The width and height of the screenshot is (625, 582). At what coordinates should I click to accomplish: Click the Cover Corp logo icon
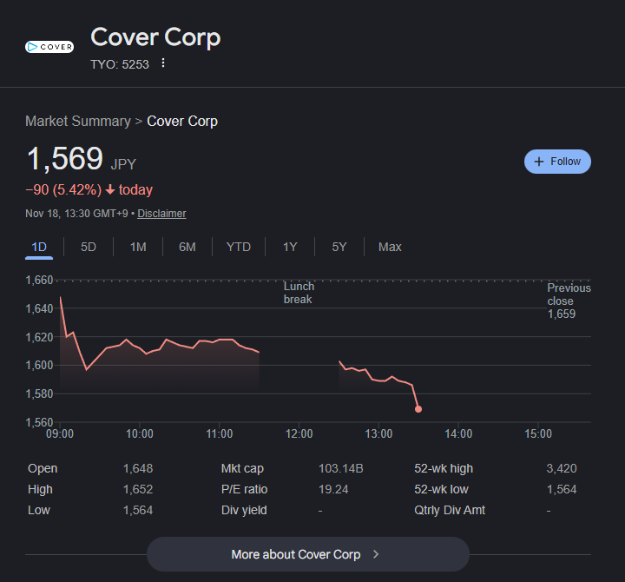49,47
